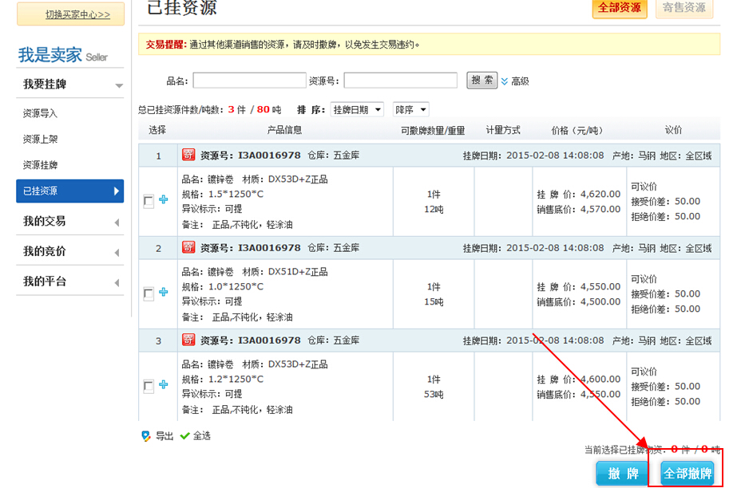
Task: Click the green 全选 select-all checkmark
Action: [x=185, y=436]
